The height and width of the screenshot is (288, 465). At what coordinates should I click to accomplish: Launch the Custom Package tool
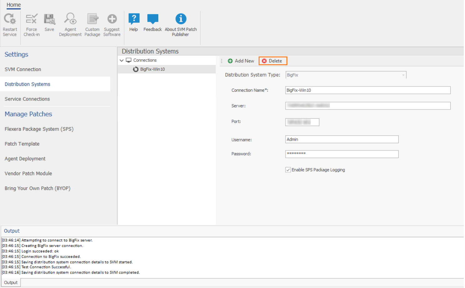(93, 19)
